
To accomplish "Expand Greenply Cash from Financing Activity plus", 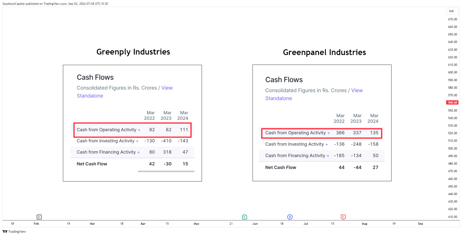I will 138,152.
